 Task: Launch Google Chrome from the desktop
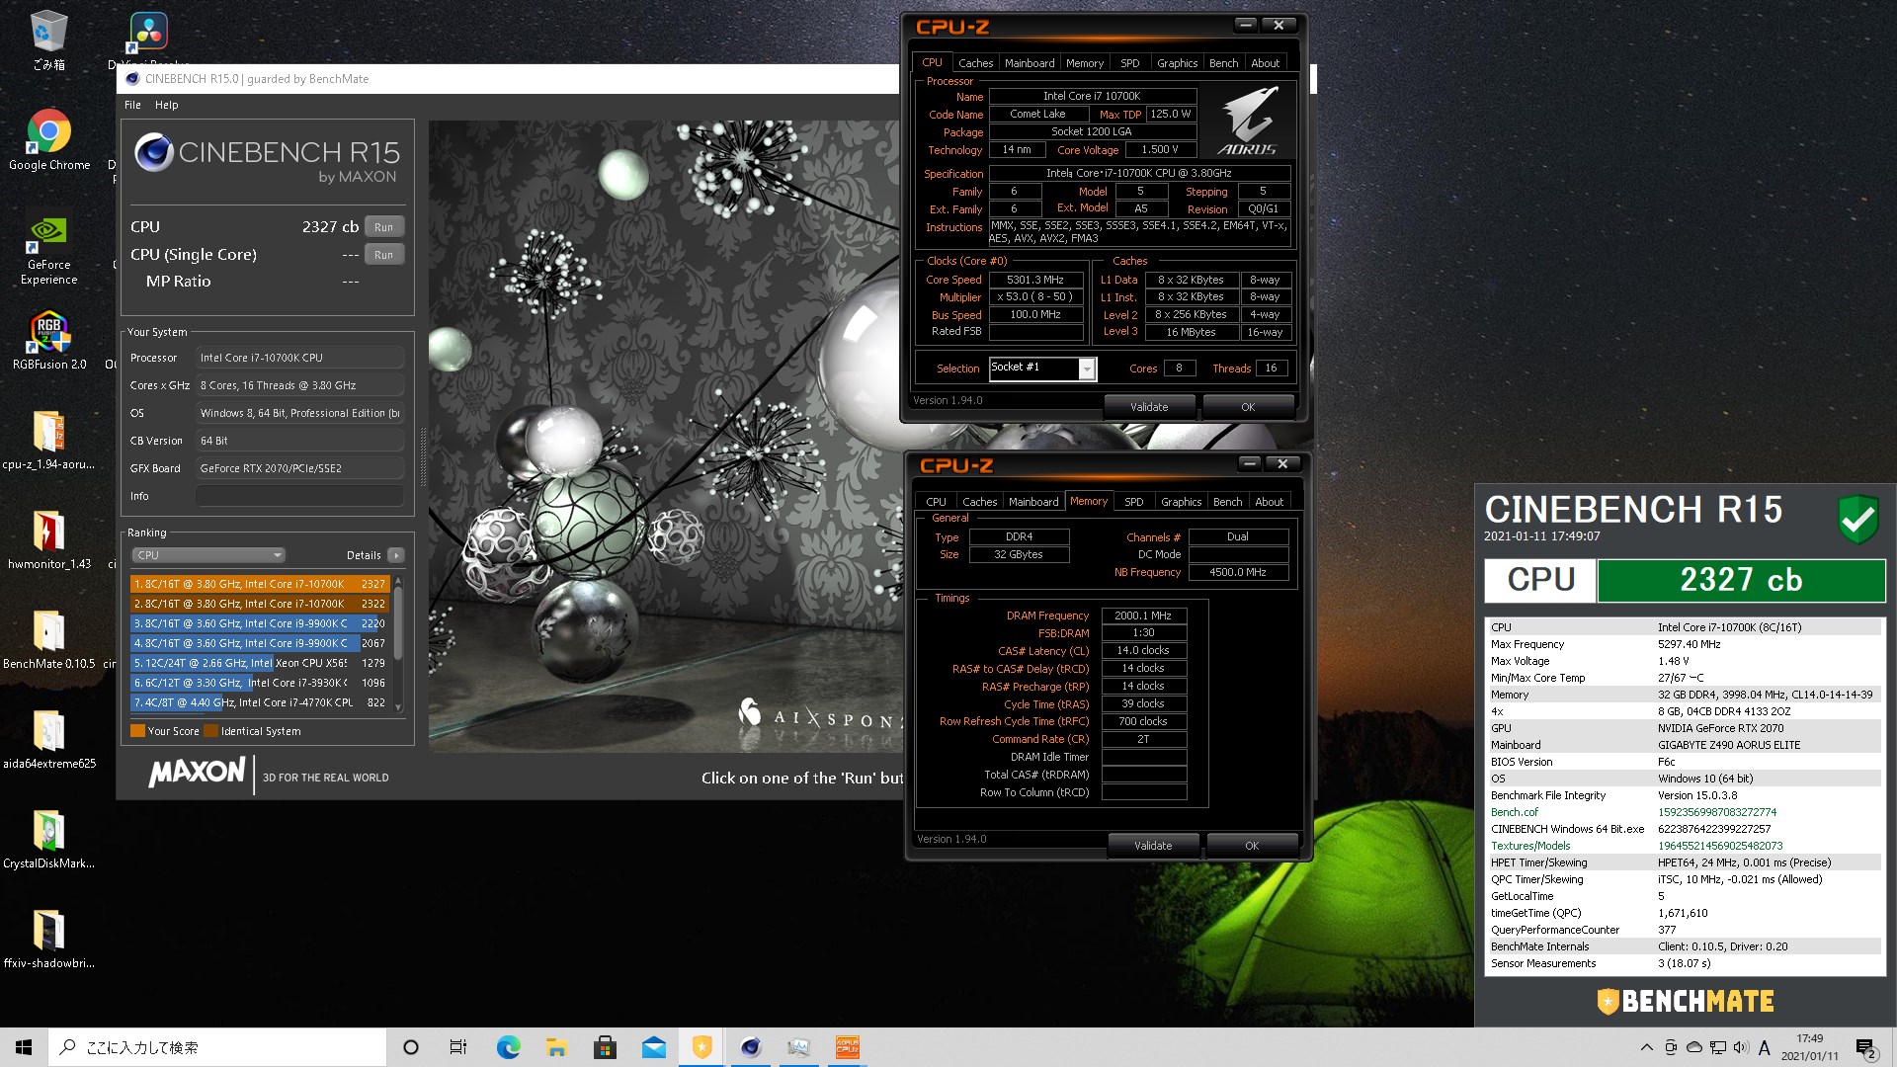pyautogui.click(x=48, y=140)
